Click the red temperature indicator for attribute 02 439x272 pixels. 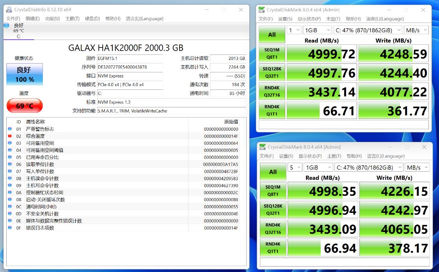pyautogui.click(x=10, y=136)
